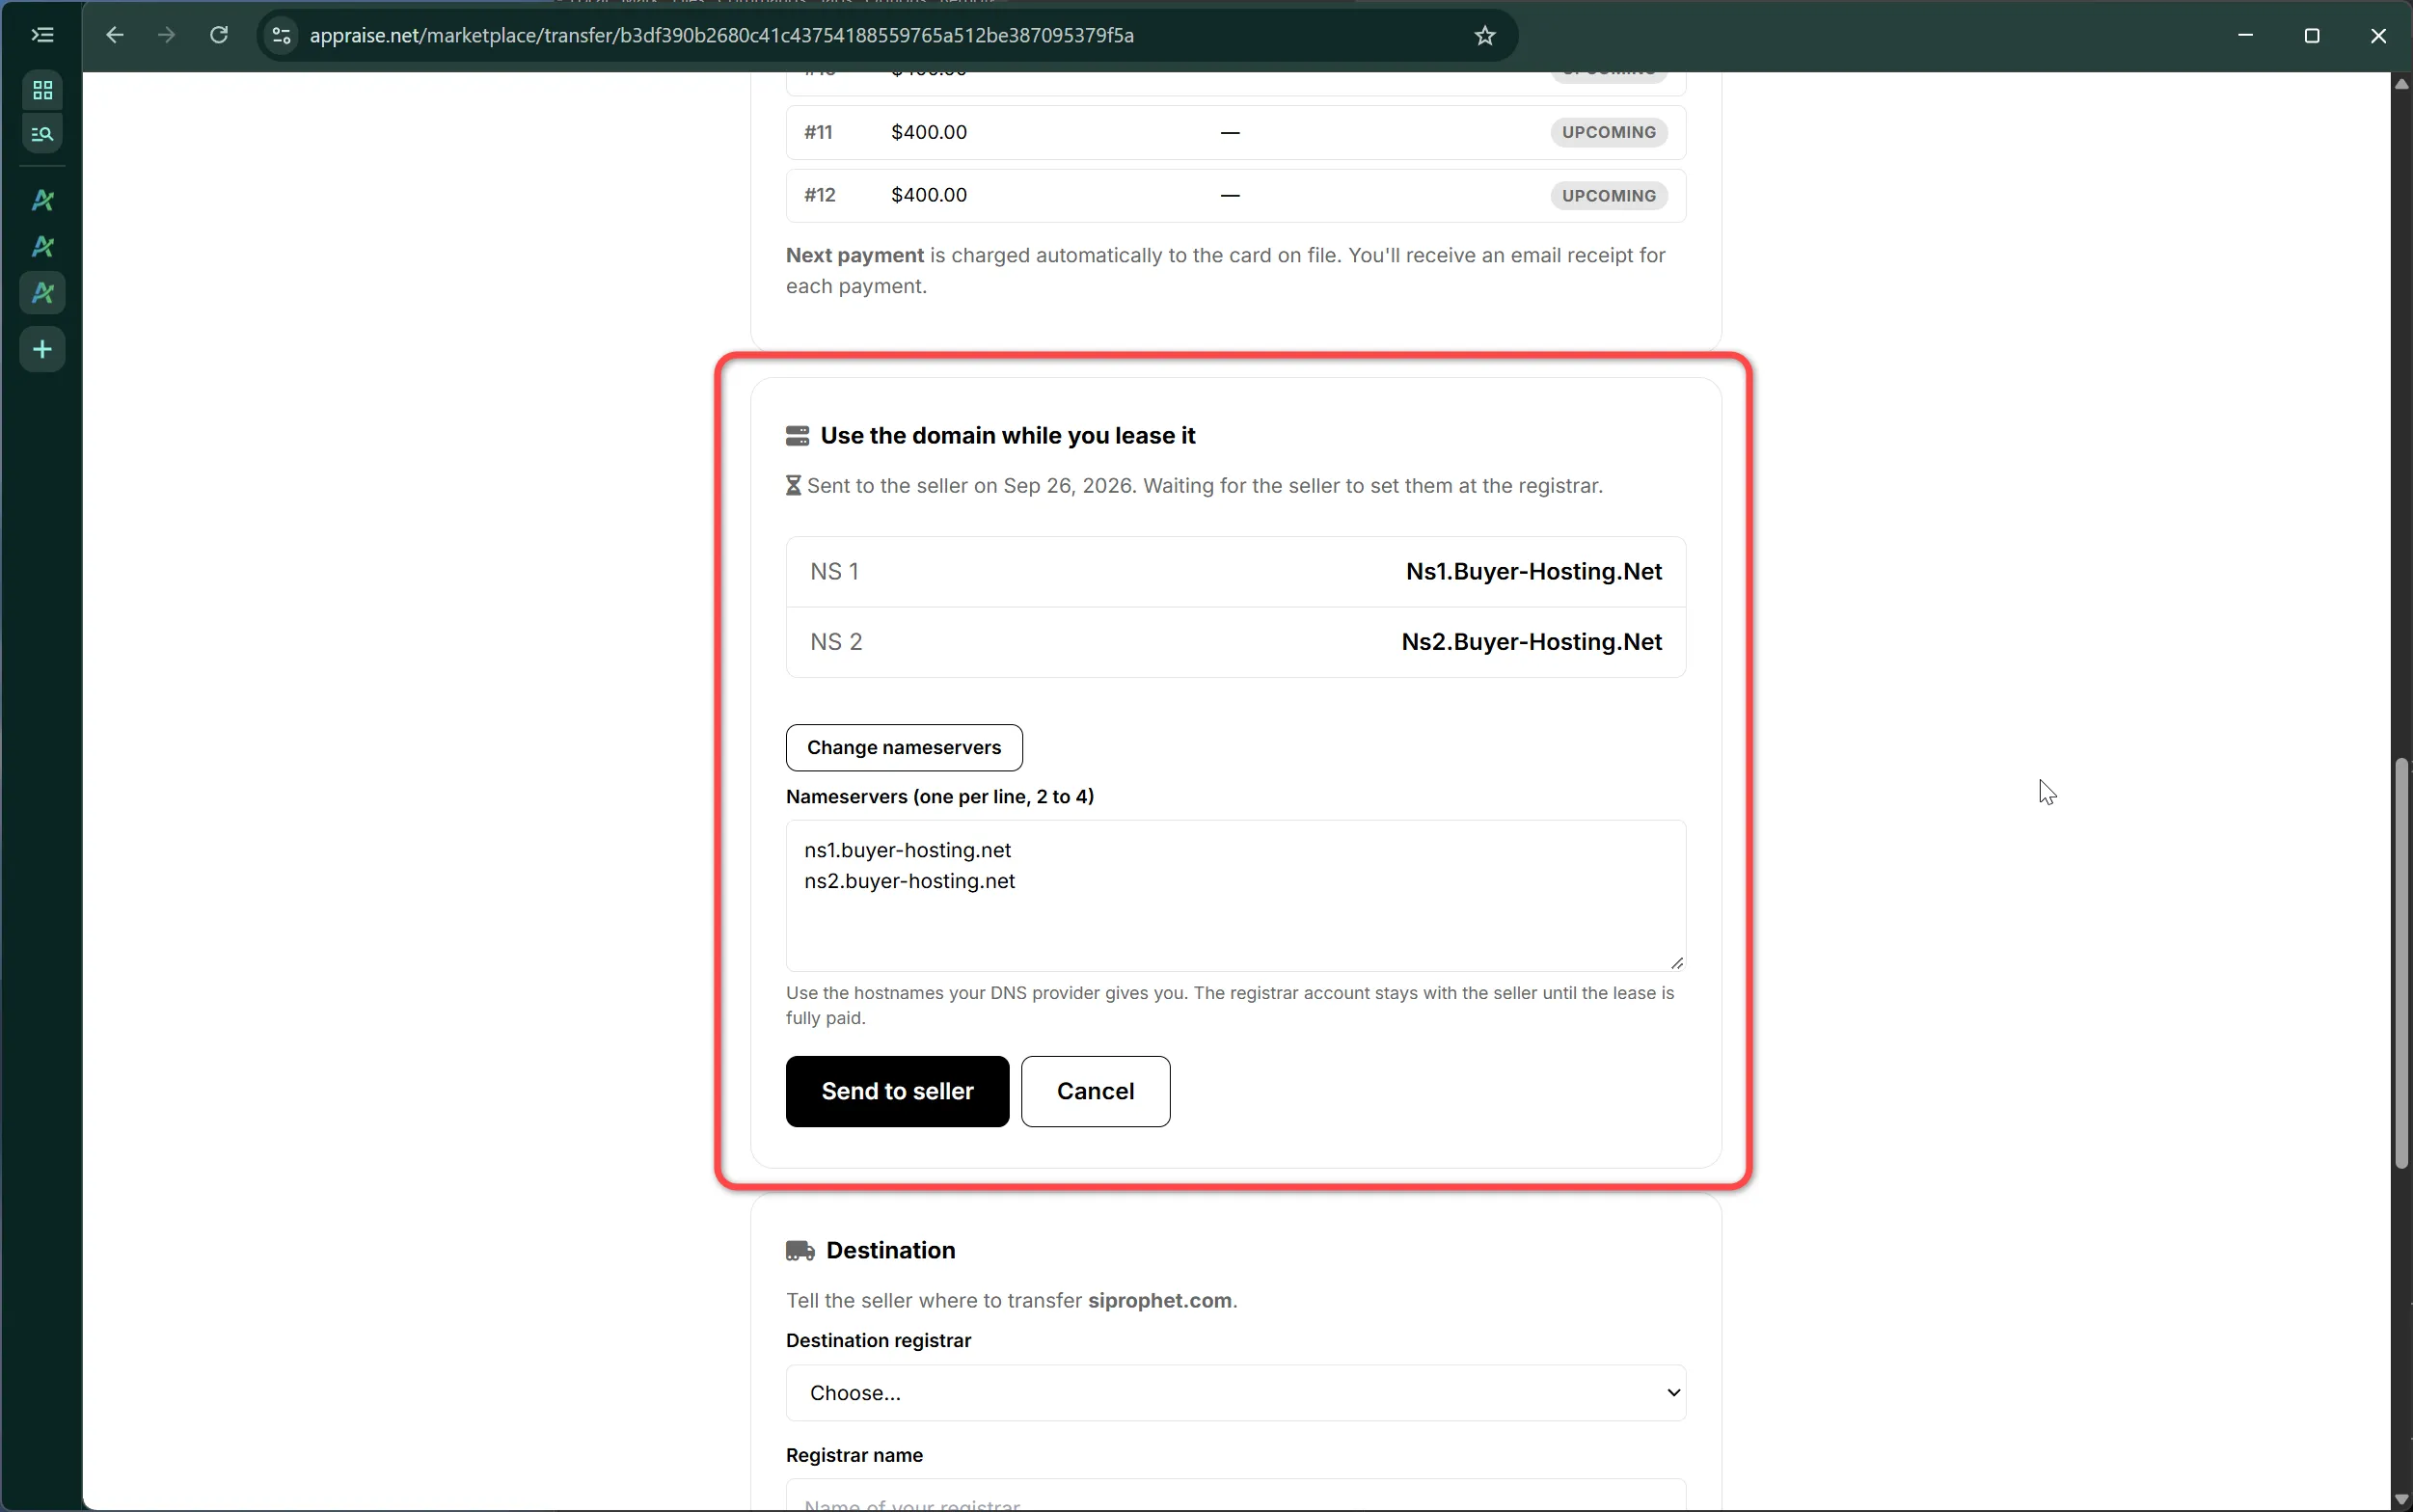Select the highlighted active Appraise tab

pyautogui.click(x=42, y=293)
